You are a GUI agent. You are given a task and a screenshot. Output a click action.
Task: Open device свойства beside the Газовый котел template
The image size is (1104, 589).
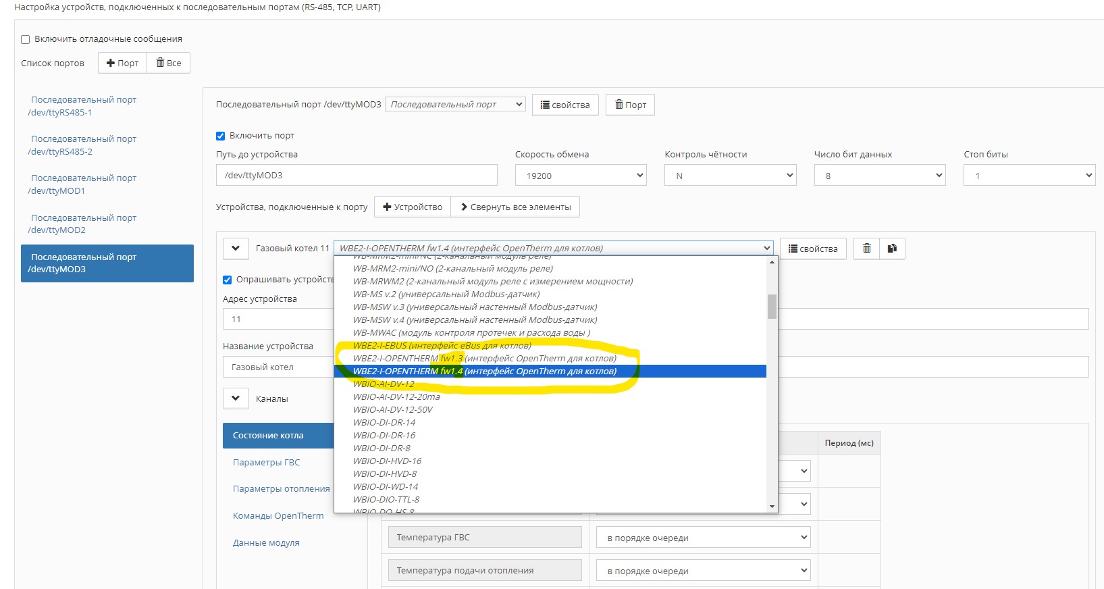(813, 249)
